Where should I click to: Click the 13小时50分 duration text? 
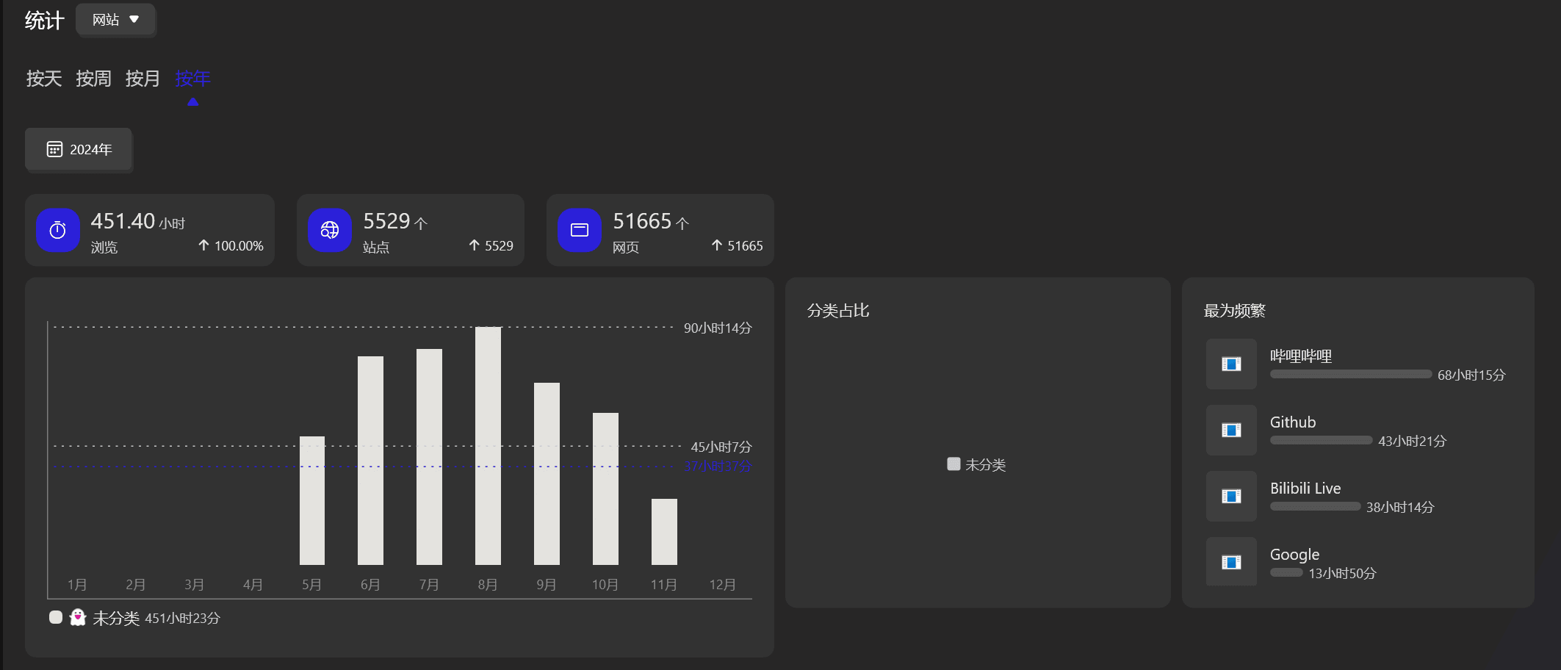[x=1342, y=573]
